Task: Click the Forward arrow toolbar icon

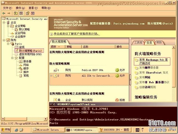Action: pos(9,13)
